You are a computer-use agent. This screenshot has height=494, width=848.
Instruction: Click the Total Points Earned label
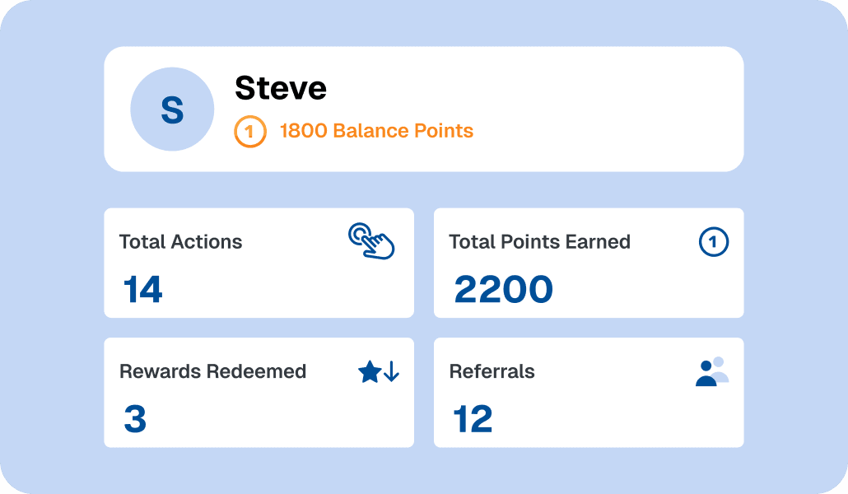[540, 242]
